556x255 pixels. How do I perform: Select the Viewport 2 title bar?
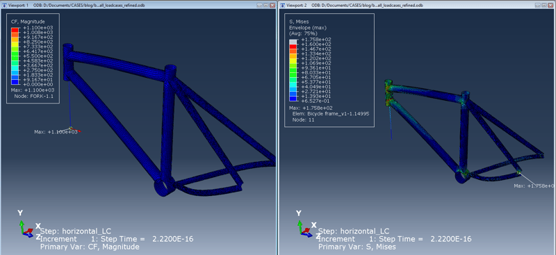[x=416, y=6]
